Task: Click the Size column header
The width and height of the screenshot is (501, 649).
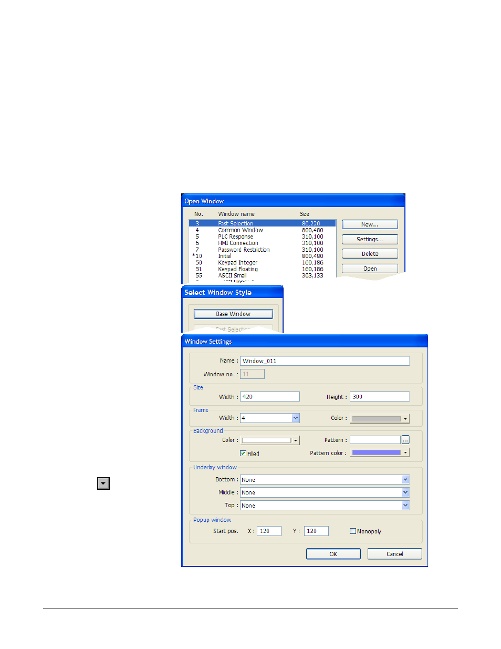Action: [x=305, y=214]
